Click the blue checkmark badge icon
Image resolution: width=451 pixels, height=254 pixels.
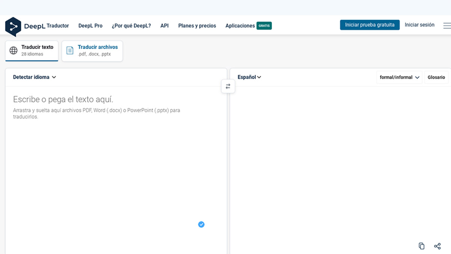[x=201, y=225]
